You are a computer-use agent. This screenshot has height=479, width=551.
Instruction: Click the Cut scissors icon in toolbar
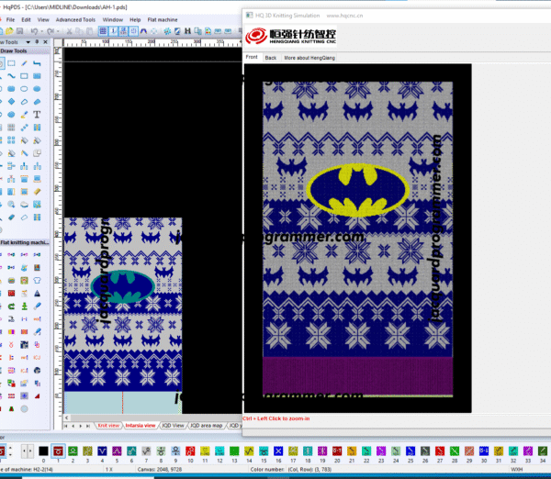[x=72, y=31]
